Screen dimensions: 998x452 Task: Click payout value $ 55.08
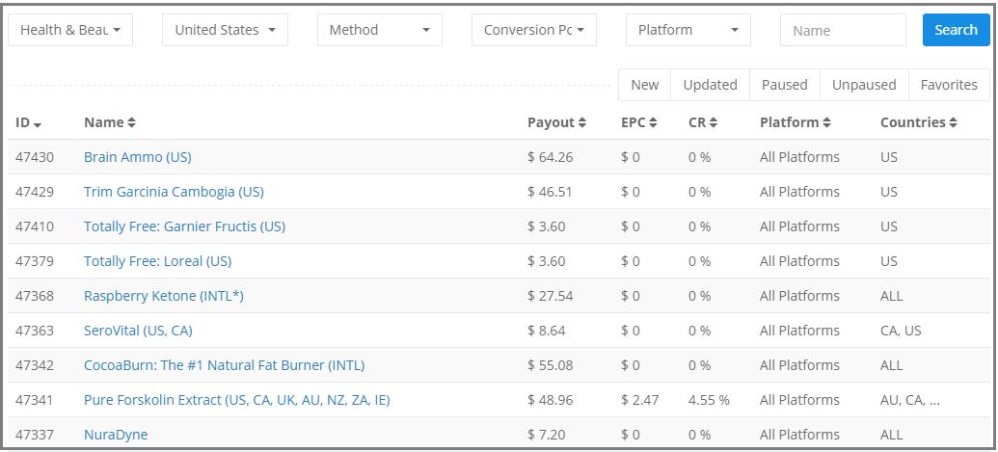[550, 365]
